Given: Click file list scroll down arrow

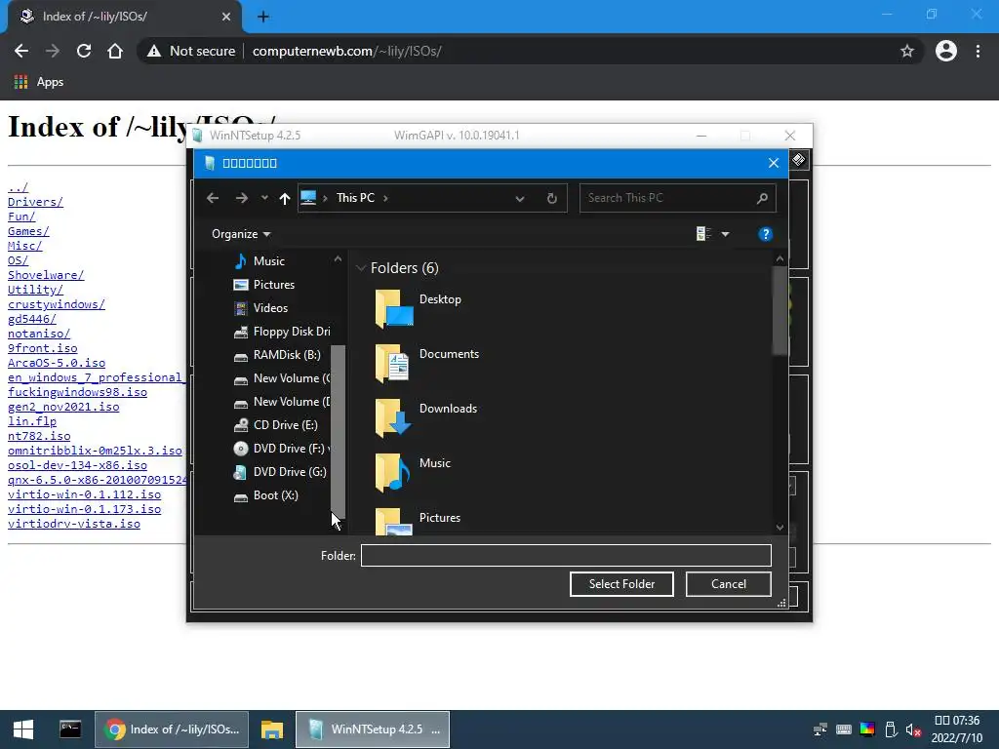Looking at the screenshot, I should pos(779,528).
